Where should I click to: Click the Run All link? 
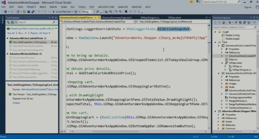[11, 33]
